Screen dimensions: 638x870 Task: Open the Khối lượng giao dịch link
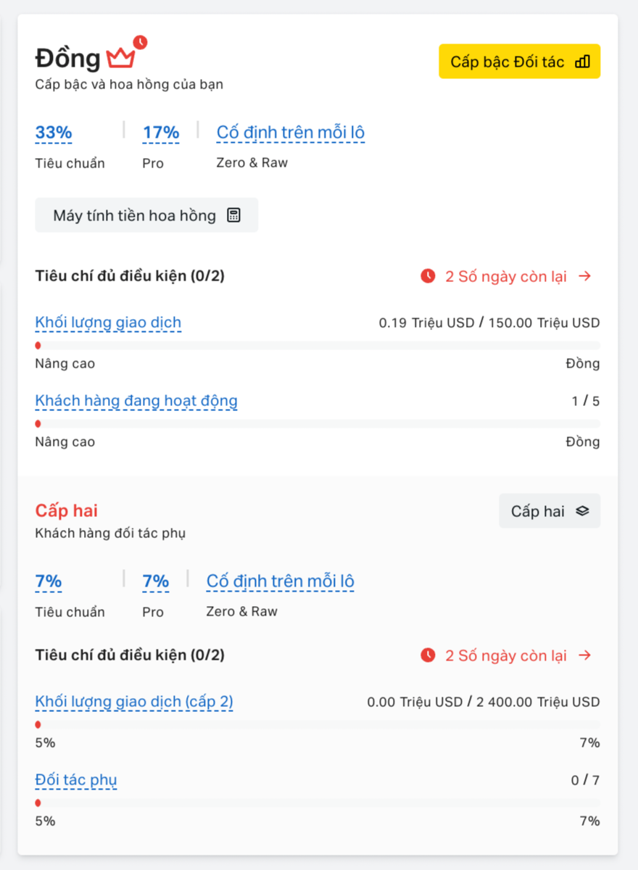coord(108,323)
